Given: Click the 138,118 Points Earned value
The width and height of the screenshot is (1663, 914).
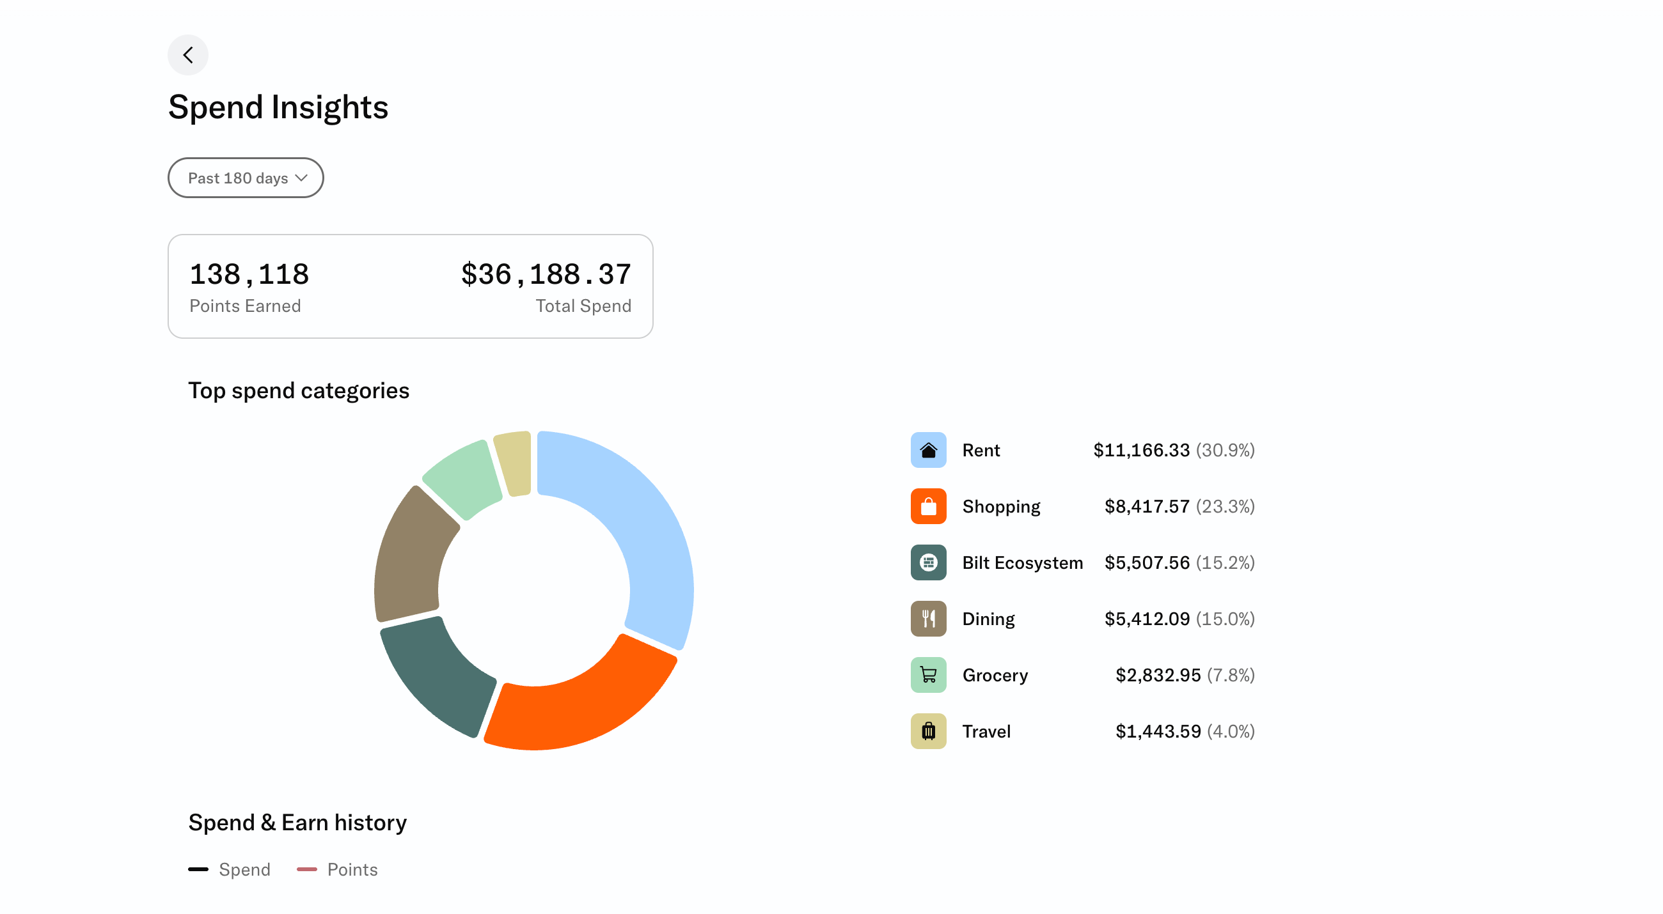Looking at the screenshot, I should click(x=249, y=275).
